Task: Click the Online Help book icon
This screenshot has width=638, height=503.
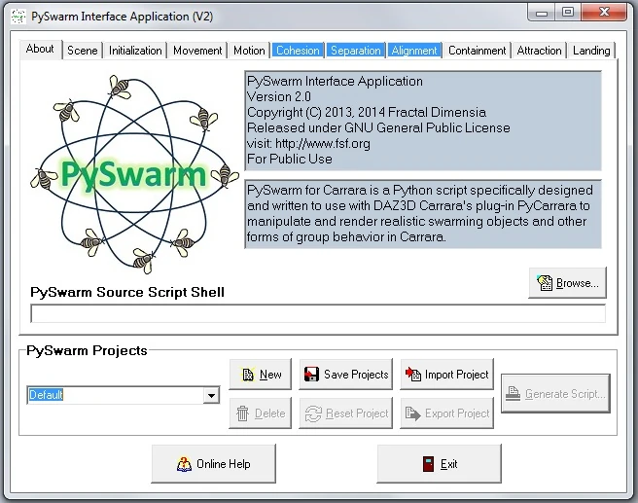Action: coord(185,464)
